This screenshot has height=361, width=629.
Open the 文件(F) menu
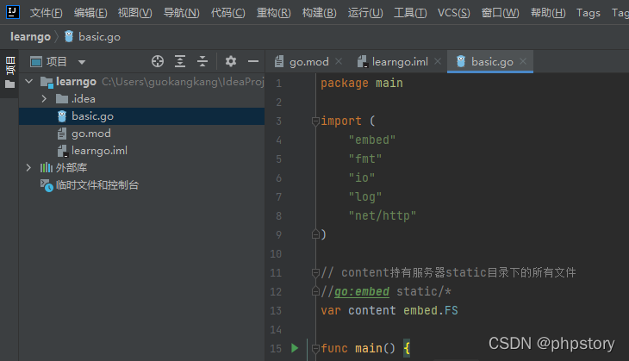pyautogui.click(x=47, y=13)
